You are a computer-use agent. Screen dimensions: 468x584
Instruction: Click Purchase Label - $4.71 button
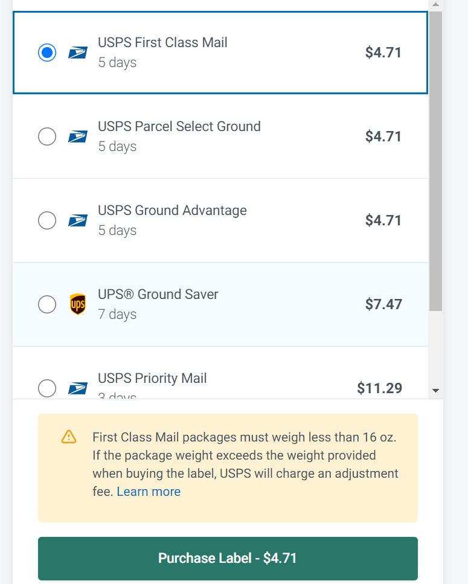pyautogui.click(x=228, y=558)
